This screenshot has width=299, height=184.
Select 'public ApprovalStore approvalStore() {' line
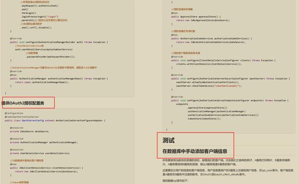click(x=196, y=17)
